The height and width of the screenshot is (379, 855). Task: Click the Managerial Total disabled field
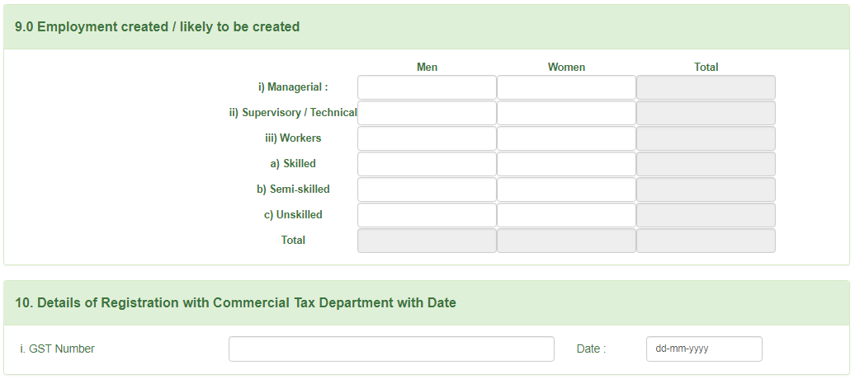pos(706,87)
